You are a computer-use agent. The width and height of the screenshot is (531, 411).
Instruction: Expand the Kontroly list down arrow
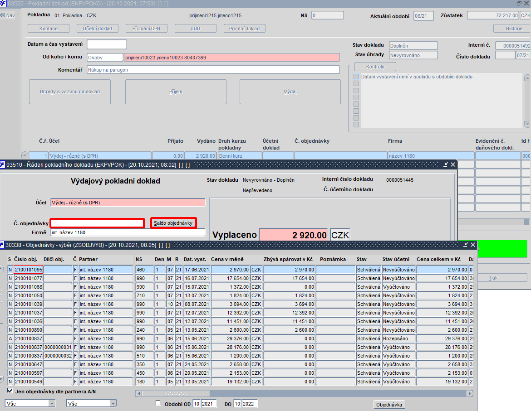pos(527,124)
